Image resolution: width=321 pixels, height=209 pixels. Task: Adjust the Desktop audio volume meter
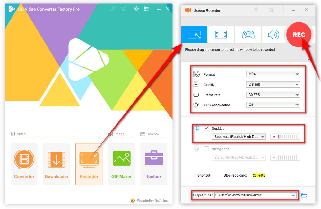(285, 137)
